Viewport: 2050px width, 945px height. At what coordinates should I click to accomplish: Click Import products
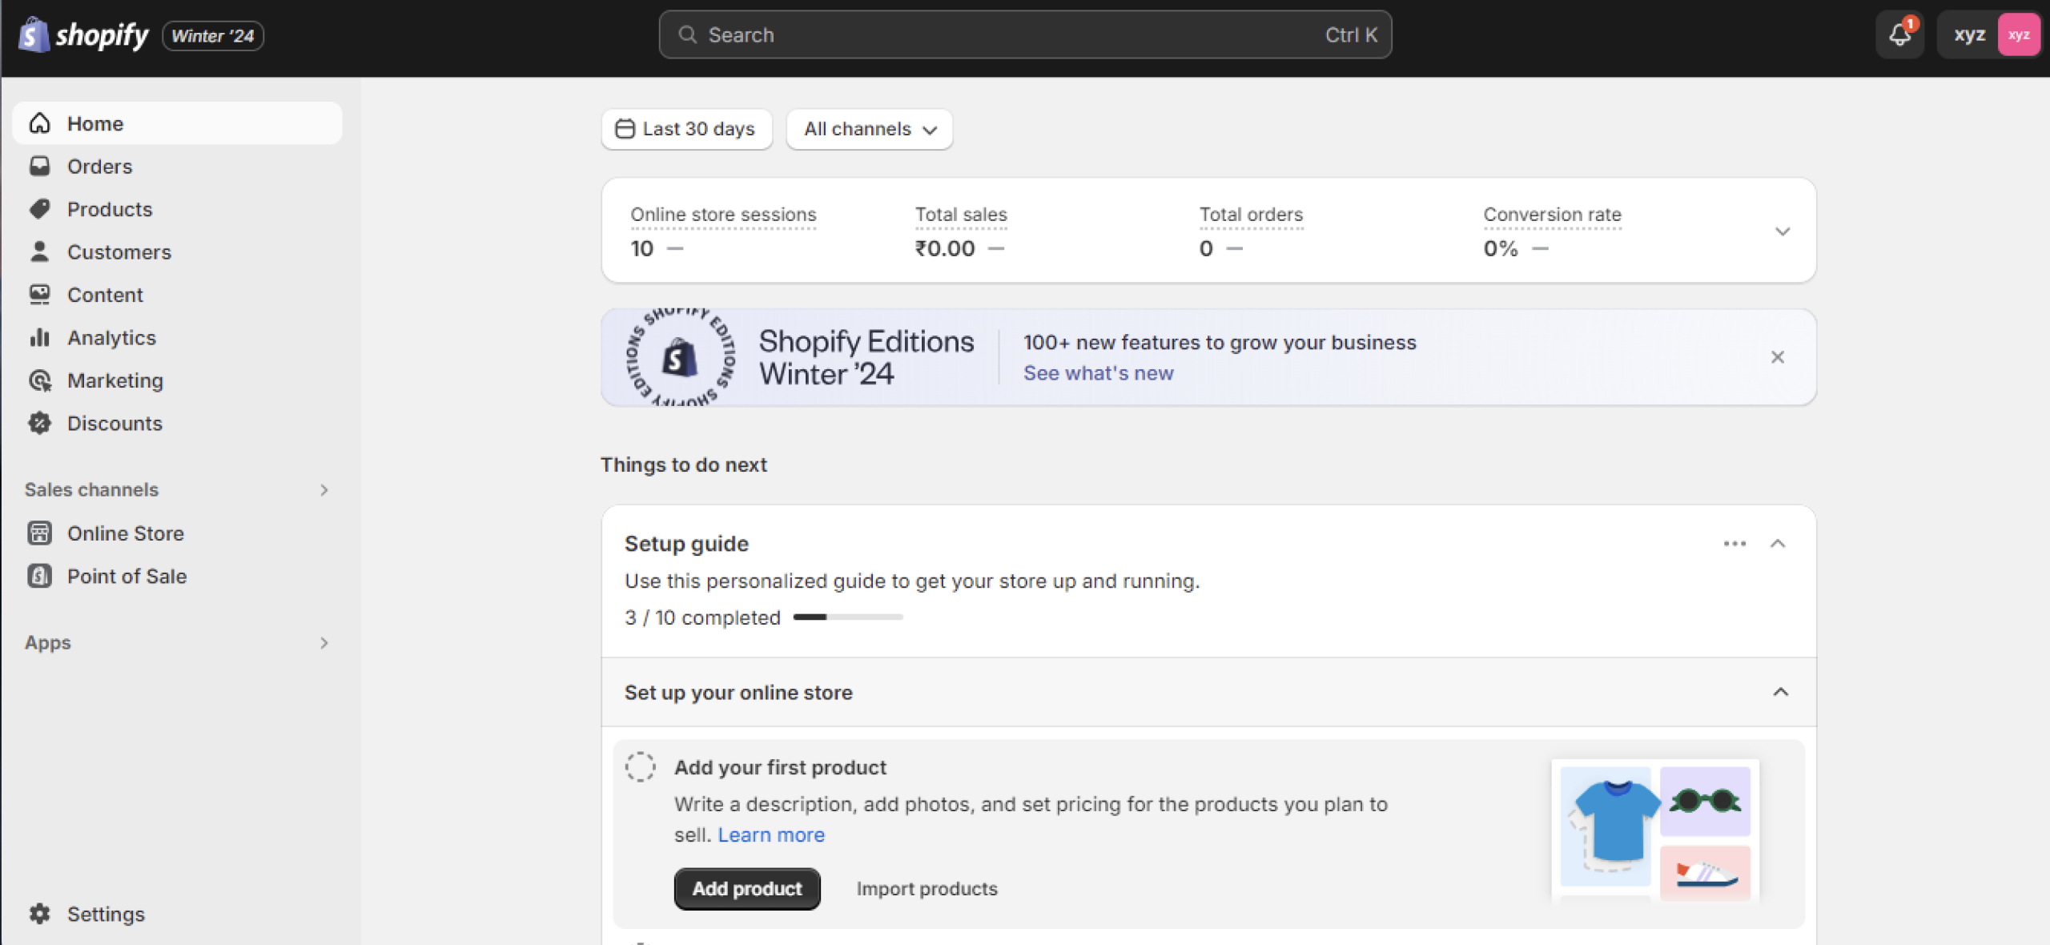pyautogui.click(x=927, y=889)
